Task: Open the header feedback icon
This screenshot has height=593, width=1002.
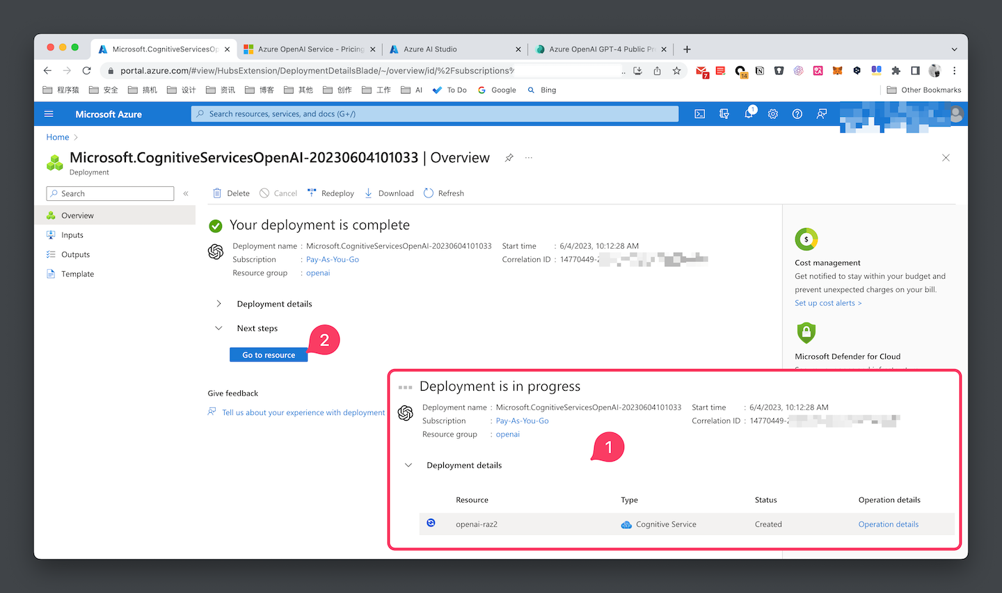Action: [x=822, y=114]
